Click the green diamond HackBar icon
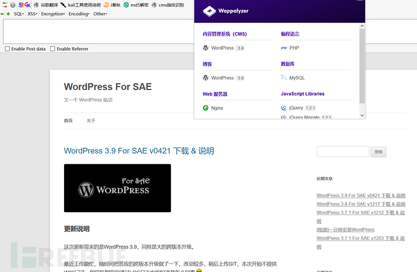417x272 pixels. tap(8, 14)
